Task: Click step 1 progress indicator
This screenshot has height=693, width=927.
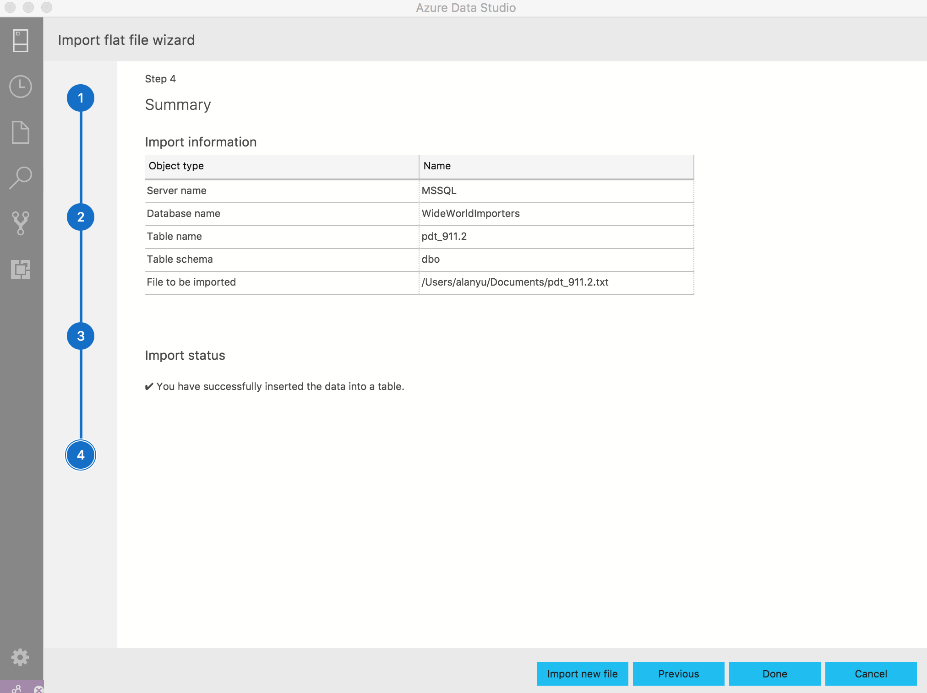Action: pos(80,97)
